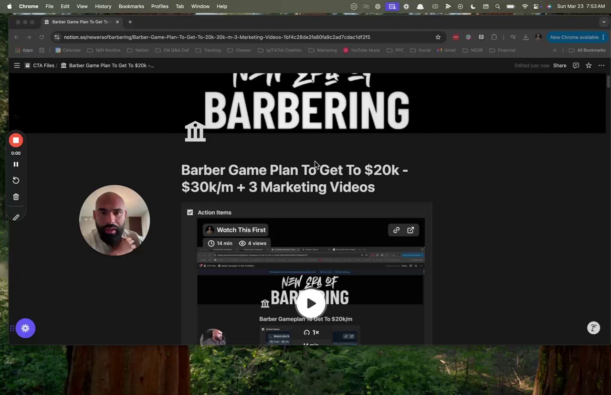Viewport: 611px width, 395px height.
Task: Delete the recording with the trash icon
Action: click(x=16, y=197)
